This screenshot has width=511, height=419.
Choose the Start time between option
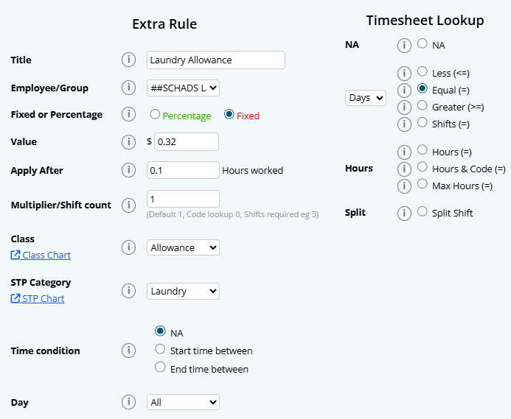(160, 350)
